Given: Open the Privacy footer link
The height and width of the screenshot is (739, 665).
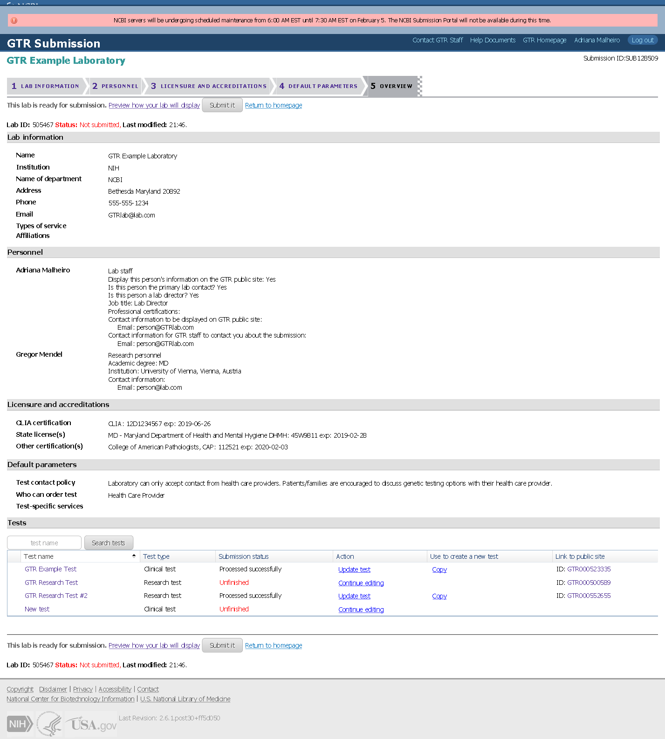Looking at the screenshot, I should (83, 689).
